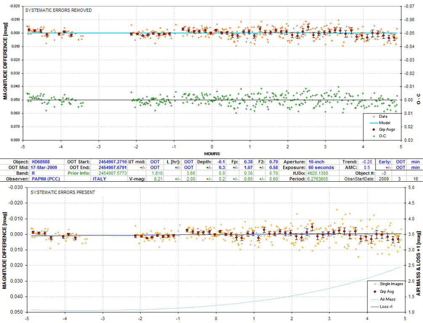Click the F2 value 0.79
Viewport: 423px width, 323px height.
click(x=274, y=162)
